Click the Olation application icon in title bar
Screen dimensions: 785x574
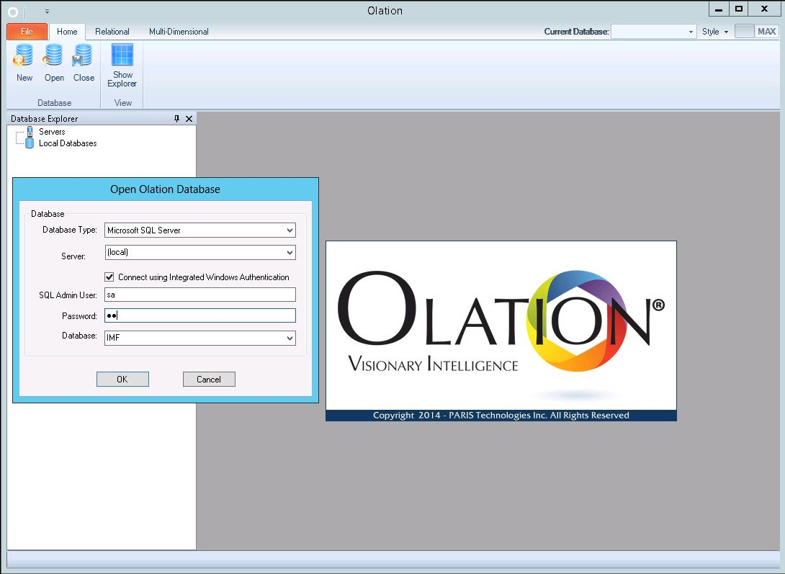coord(13,11)
